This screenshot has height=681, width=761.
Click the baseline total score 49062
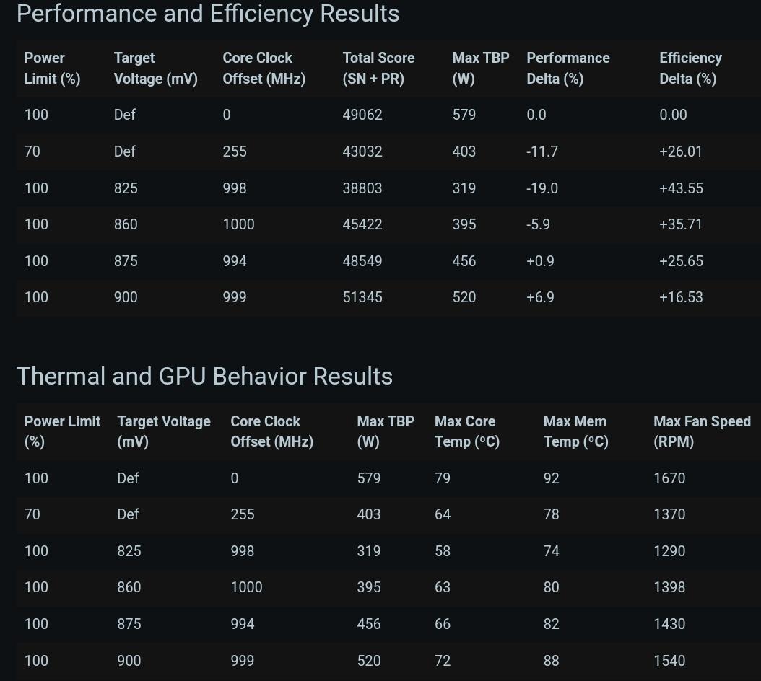click(x=362, y=115)
